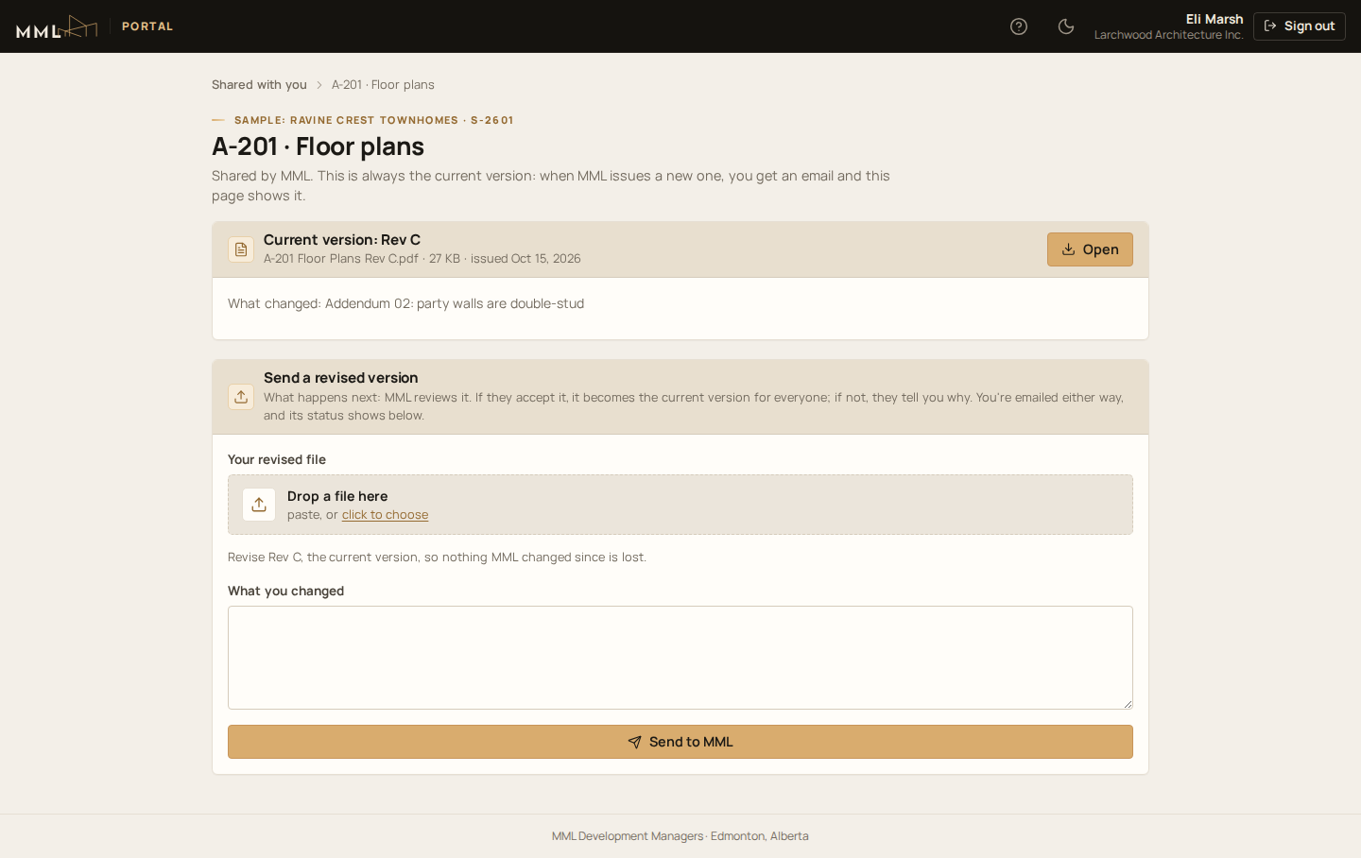
Task: Click the 'What changed: Addendum 02' note
Action: click(x=405, y=303)
